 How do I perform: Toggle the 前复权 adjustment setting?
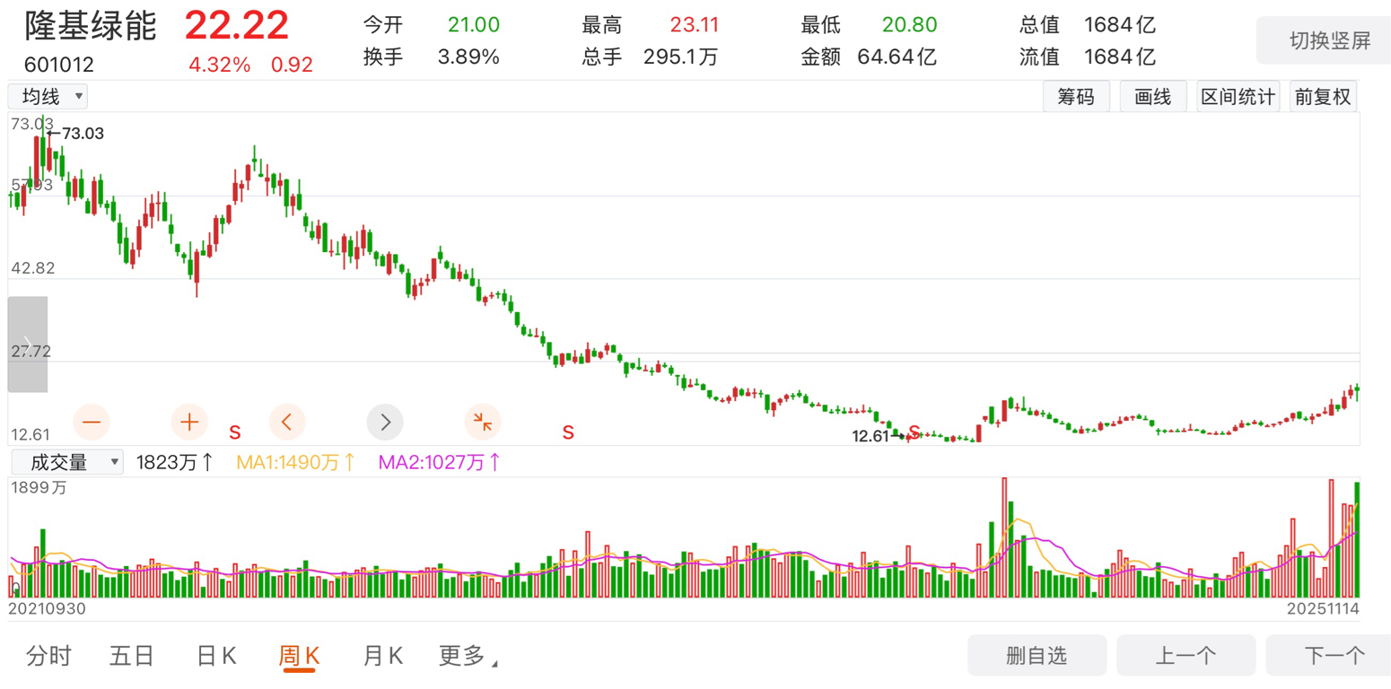tap(1323, 97)
